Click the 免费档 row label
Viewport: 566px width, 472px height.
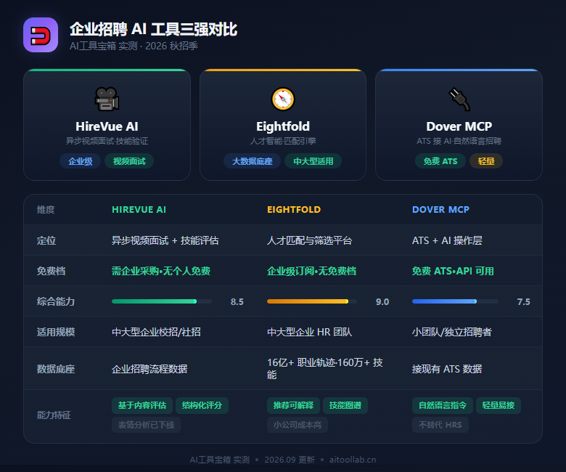coord(51,271)
